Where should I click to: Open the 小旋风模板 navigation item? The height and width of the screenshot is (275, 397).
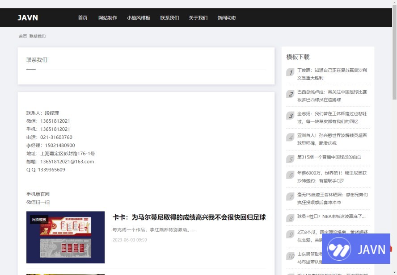click(x=139, y=18)
